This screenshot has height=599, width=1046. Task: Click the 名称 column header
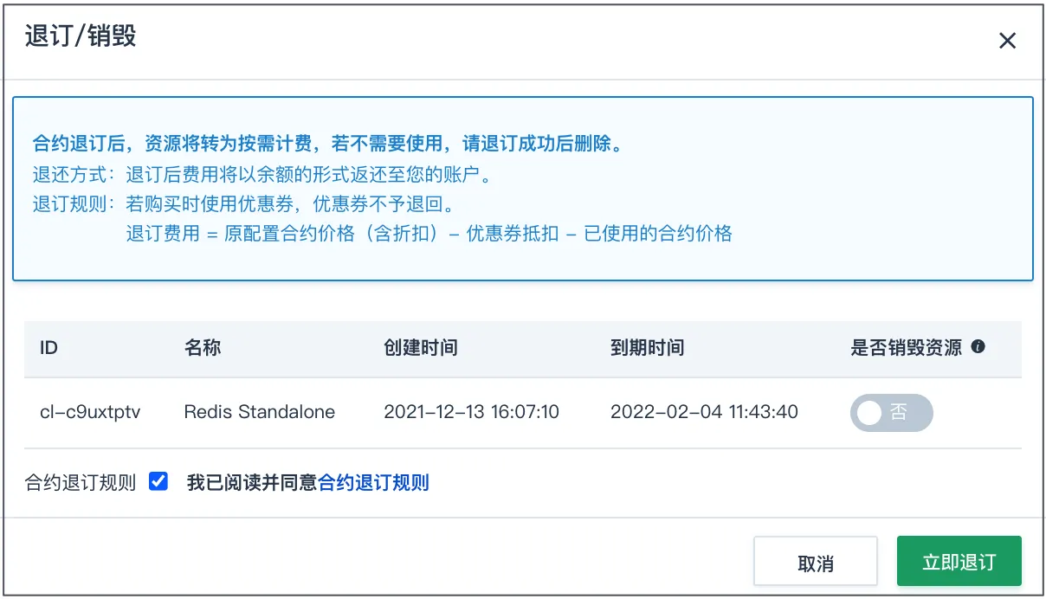[203, 348]
